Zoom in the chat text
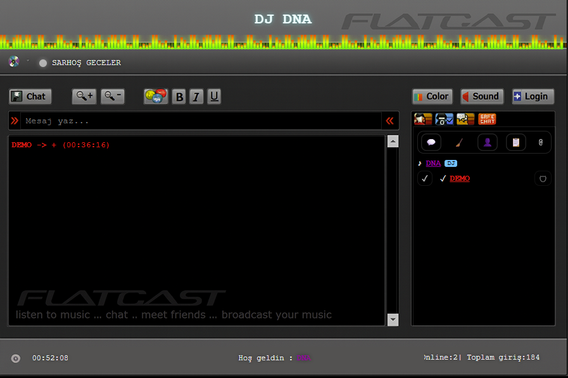Screen dimensions: 568x378 click(84, 96)
